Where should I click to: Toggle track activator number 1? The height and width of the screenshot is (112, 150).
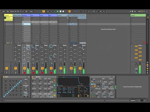coord(7,68)
